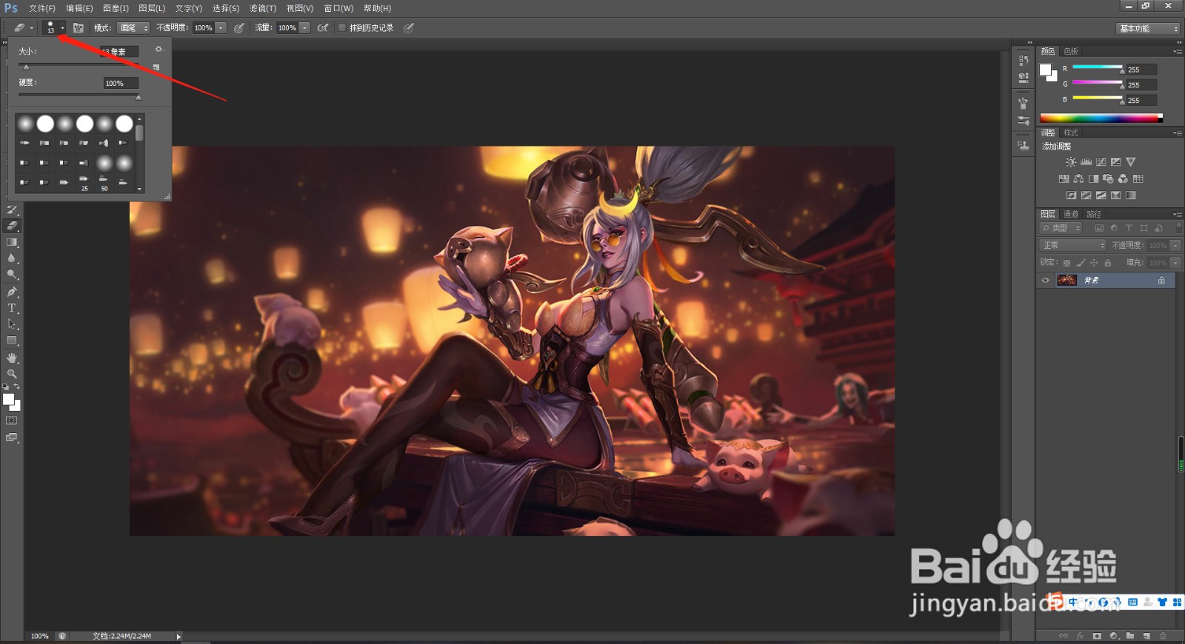Open brush preset picker gear menu
Image resolution: width=1185 pixels, height=644 pixels.
pos(158,49)
